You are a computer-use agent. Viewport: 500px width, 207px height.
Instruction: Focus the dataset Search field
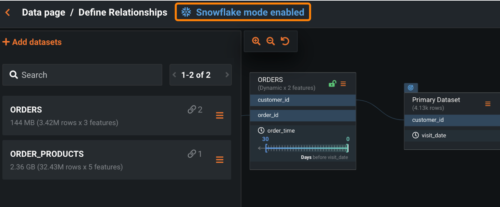(82, 75)
